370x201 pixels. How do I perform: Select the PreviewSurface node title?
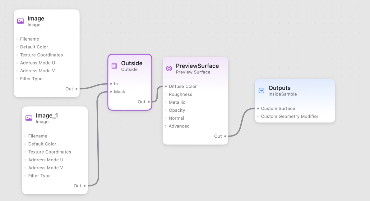click(x=197, y=66)
